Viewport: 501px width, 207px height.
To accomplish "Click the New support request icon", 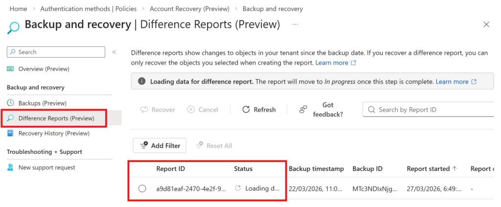I will tap(11, 167).
